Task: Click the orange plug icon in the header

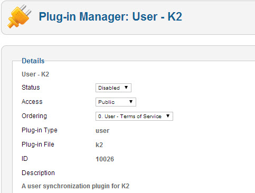Action: coord(19,17)
